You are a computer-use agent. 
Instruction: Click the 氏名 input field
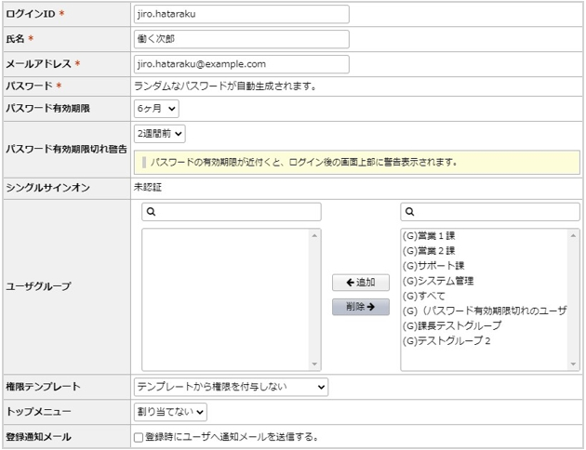tap(242, 39)
